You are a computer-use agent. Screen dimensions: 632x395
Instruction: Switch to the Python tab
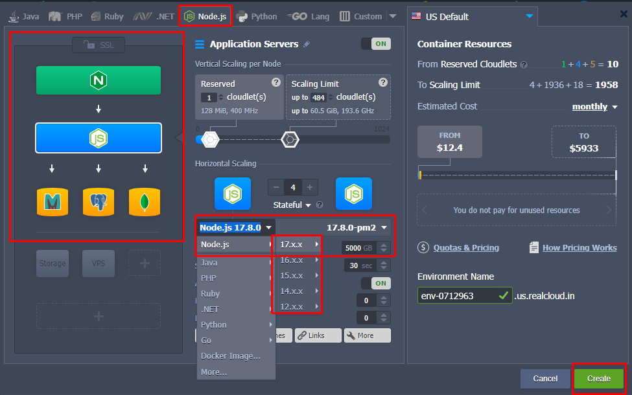[x=257, y=16]
